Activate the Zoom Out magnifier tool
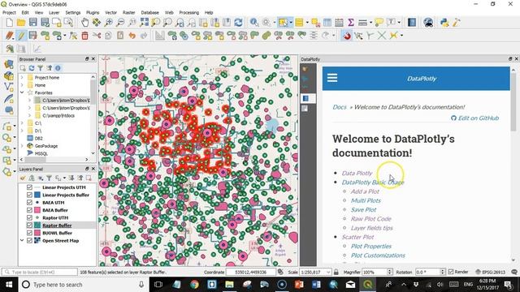Image resolution: width=520 pixels, height=292 pixels. (120, 23)
